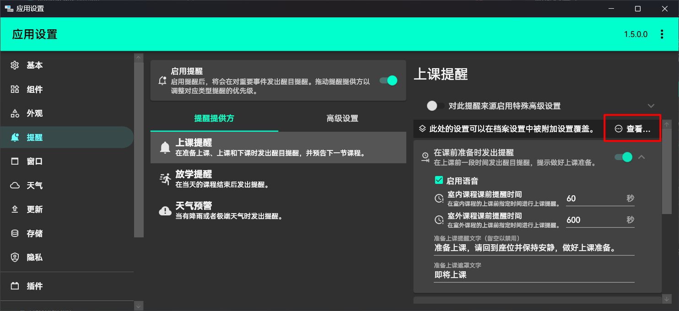Select the 提醒提供方 tab
This screenshot has width=679, height=311.
[214, 118]
